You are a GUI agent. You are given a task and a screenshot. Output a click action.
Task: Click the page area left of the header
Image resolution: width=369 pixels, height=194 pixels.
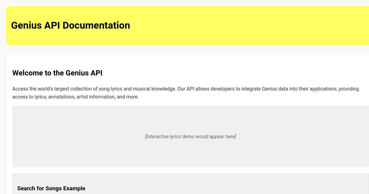3,26
